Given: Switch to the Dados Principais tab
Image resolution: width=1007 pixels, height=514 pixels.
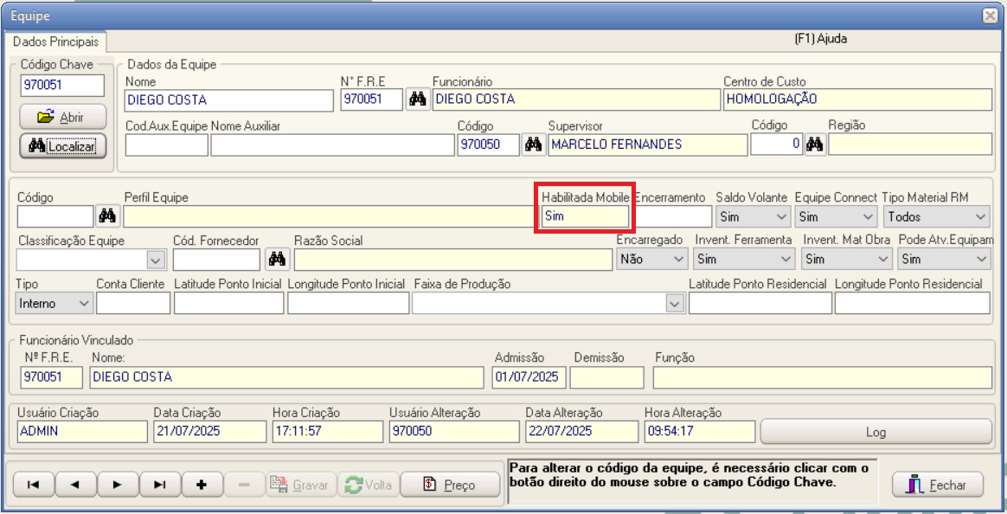Looking at the screenshot, I should [54, 41].
